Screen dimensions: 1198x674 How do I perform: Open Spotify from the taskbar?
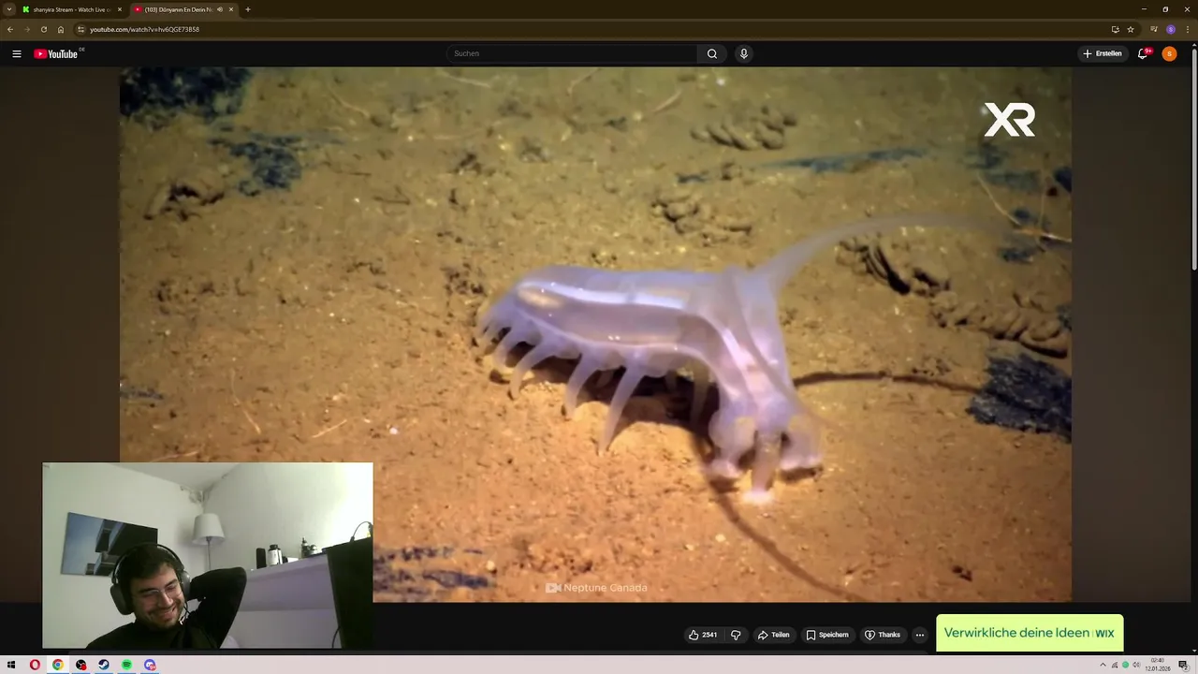126,665
